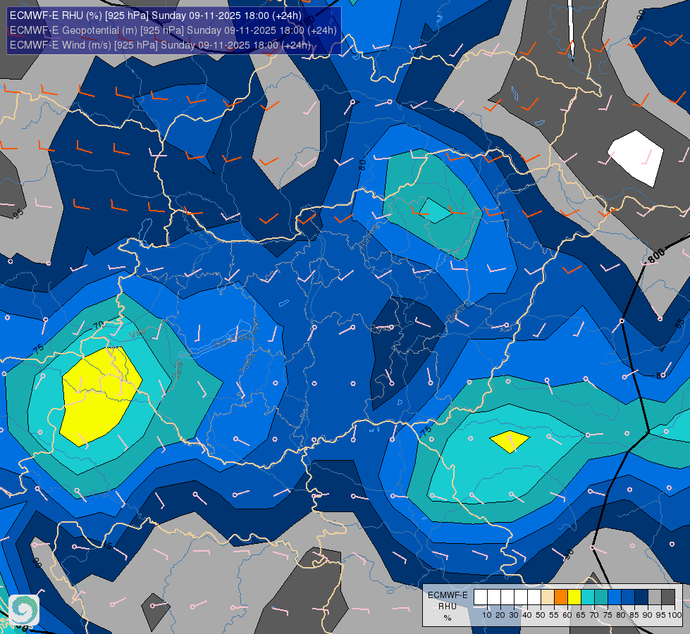Pick the medium blue 80–85% legend swatch
The height and width of the screenshot is (634, 690).
click(x=628, y=597)
